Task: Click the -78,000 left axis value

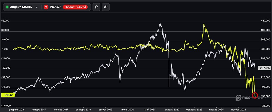Action: click(6, 87)
